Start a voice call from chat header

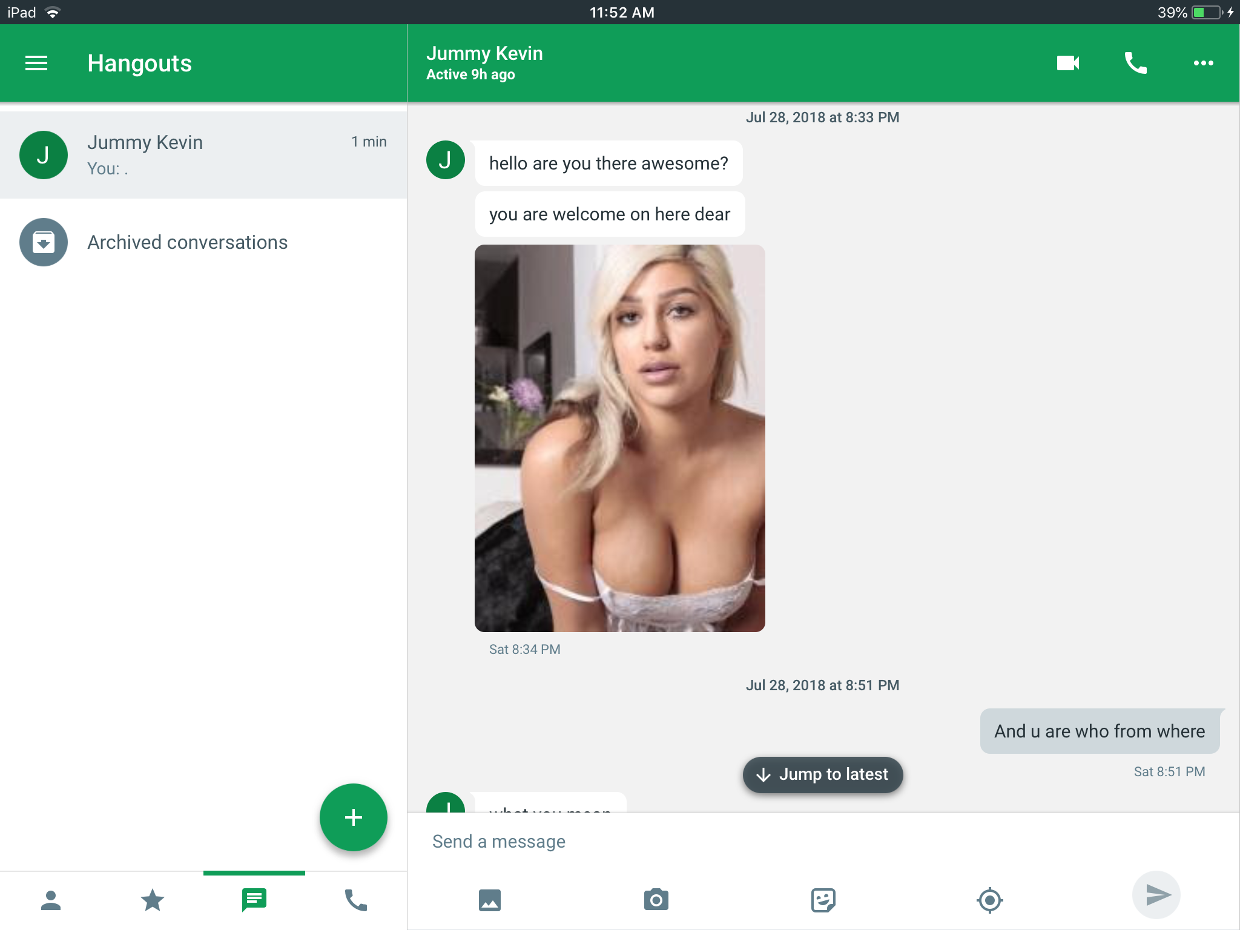[1136, 63]
